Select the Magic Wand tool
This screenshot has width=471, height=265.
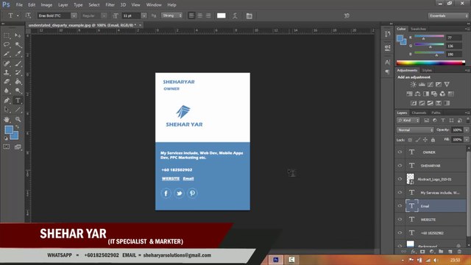[18, 45]
